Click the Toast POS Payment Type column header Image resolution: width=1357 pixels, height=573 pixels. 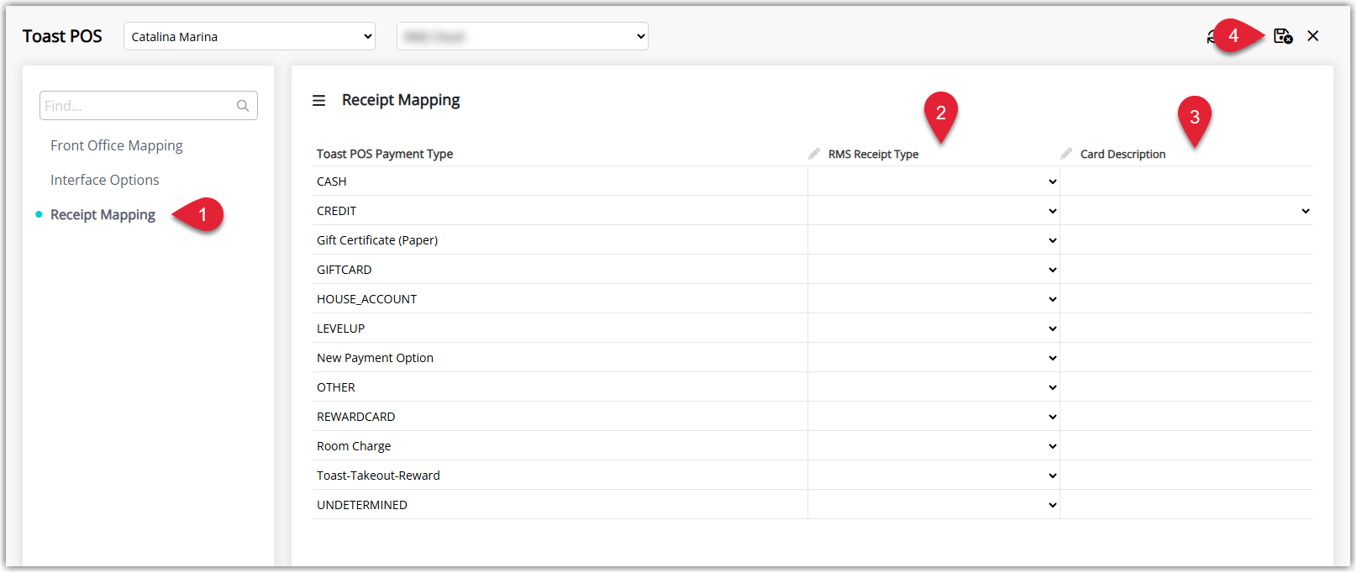(x=385, y=154)
